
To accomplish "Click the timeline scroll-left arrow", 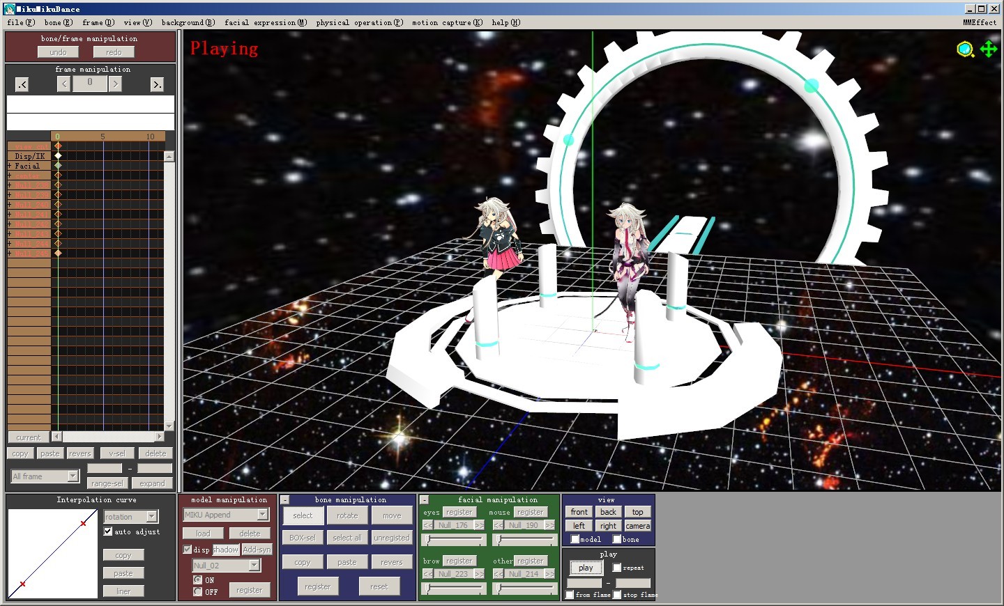I will tap(57, 437).
